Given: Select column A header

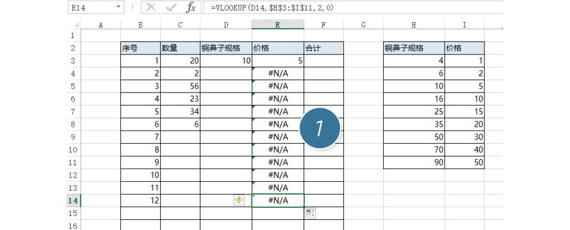Looking at the screenshot, I should 101,25.
